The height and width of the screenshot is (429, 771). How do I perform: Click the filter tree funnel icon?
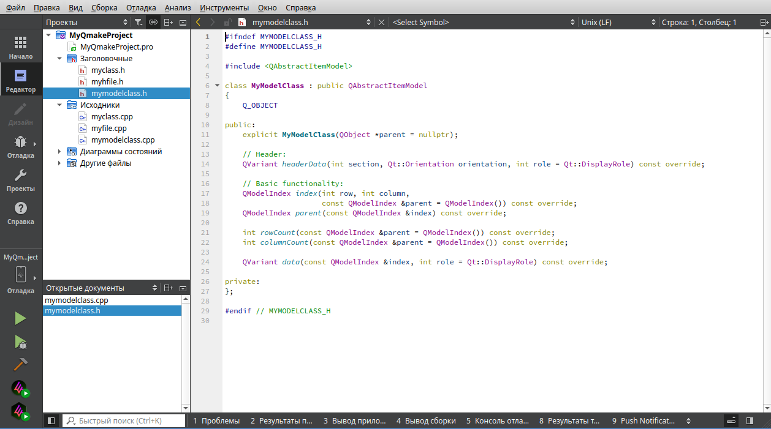pos(139,22)
